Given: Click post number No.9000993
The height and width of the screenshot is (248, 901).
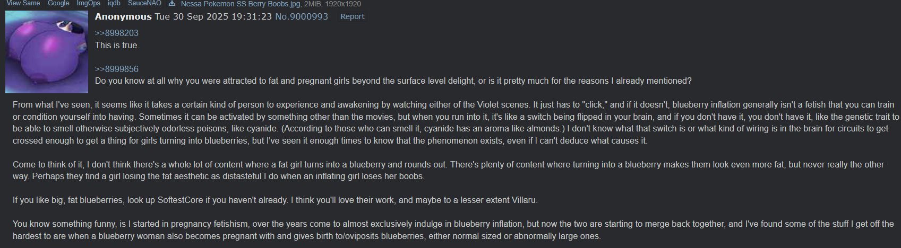Looking at the screenshot, I should [x=302, y=16].
